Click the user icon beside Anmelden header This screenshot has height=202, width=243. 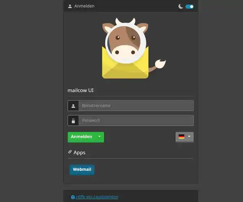70,6
